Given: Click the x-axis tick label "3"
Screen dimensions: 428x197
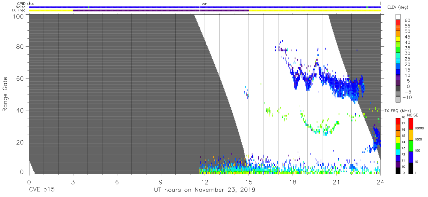Looking at the screenshot, I should pos(73,182).
